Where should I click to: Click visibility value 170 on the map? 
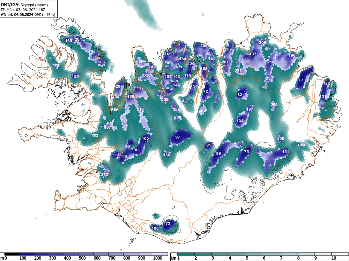click(137, 88)
